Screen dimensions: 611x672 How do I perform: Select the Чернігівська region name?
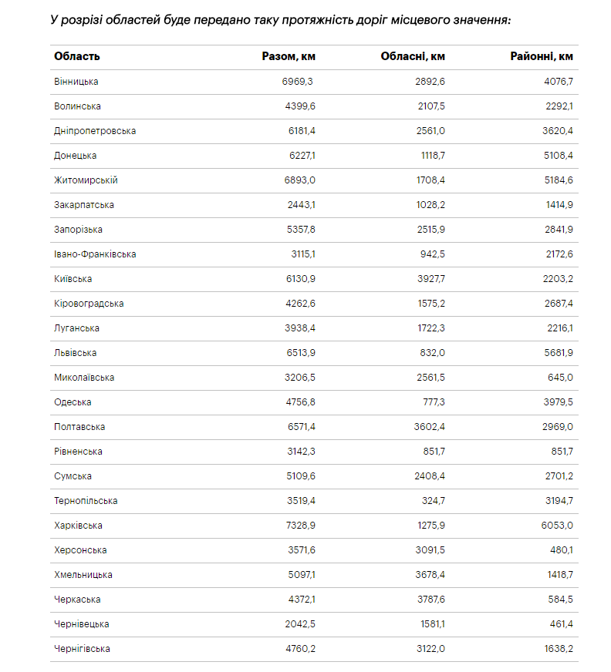coord(82,649)
